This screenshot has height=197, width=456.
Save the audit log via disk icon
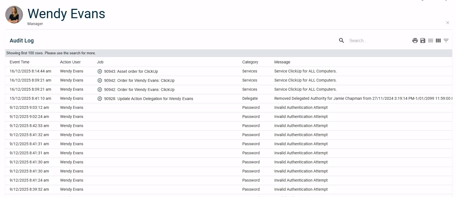pos(423,41)
